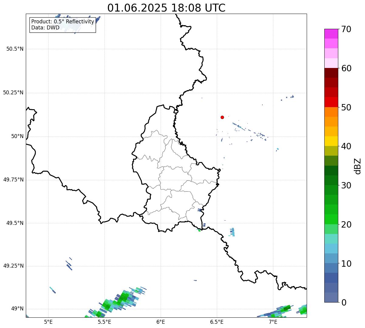Click the 50.25°N latitude label
This screenshot has height=328, width=365.
click(13, 93)
